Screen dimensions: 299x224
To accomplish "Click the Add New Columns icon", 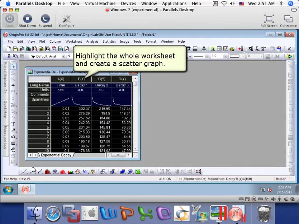I will tap(241, 49).
